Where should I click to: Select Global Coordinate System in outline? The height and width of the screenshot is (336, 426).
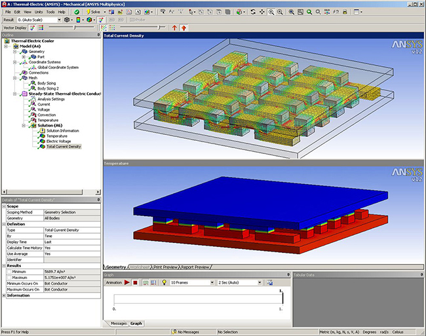coord(58,67)
